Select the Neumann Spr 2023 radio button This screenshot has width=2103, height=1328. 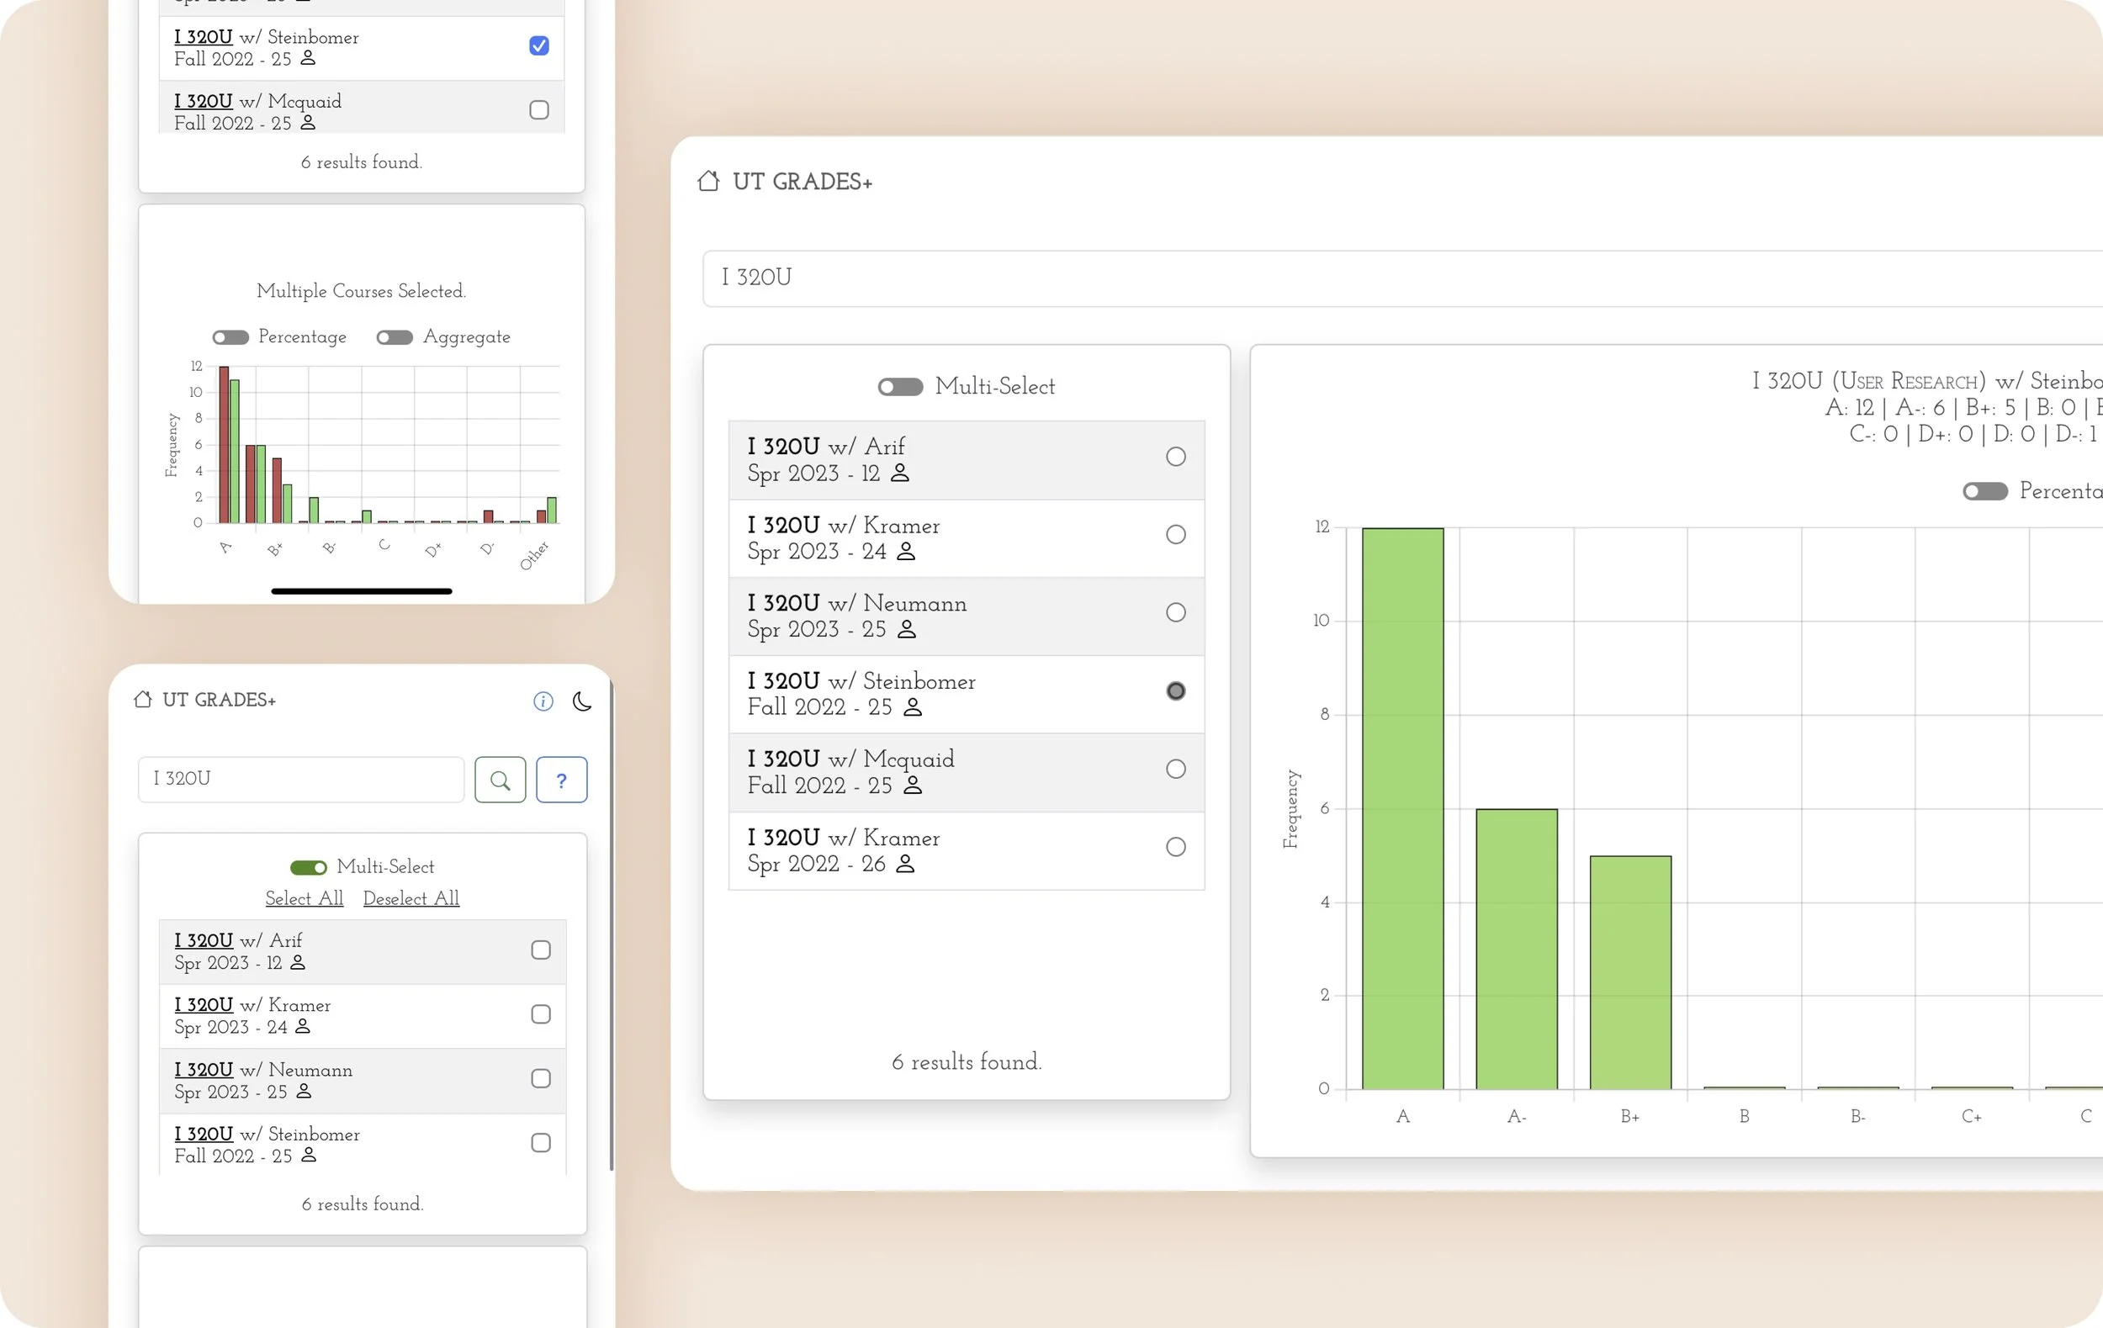tap(1175, 612)
